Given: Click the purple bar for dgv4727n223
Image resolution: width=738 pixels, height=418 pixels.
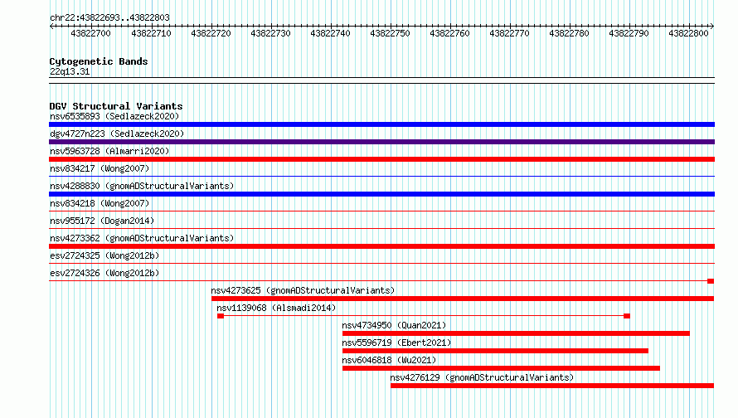Looking at the screenshot, I should 381,142.
